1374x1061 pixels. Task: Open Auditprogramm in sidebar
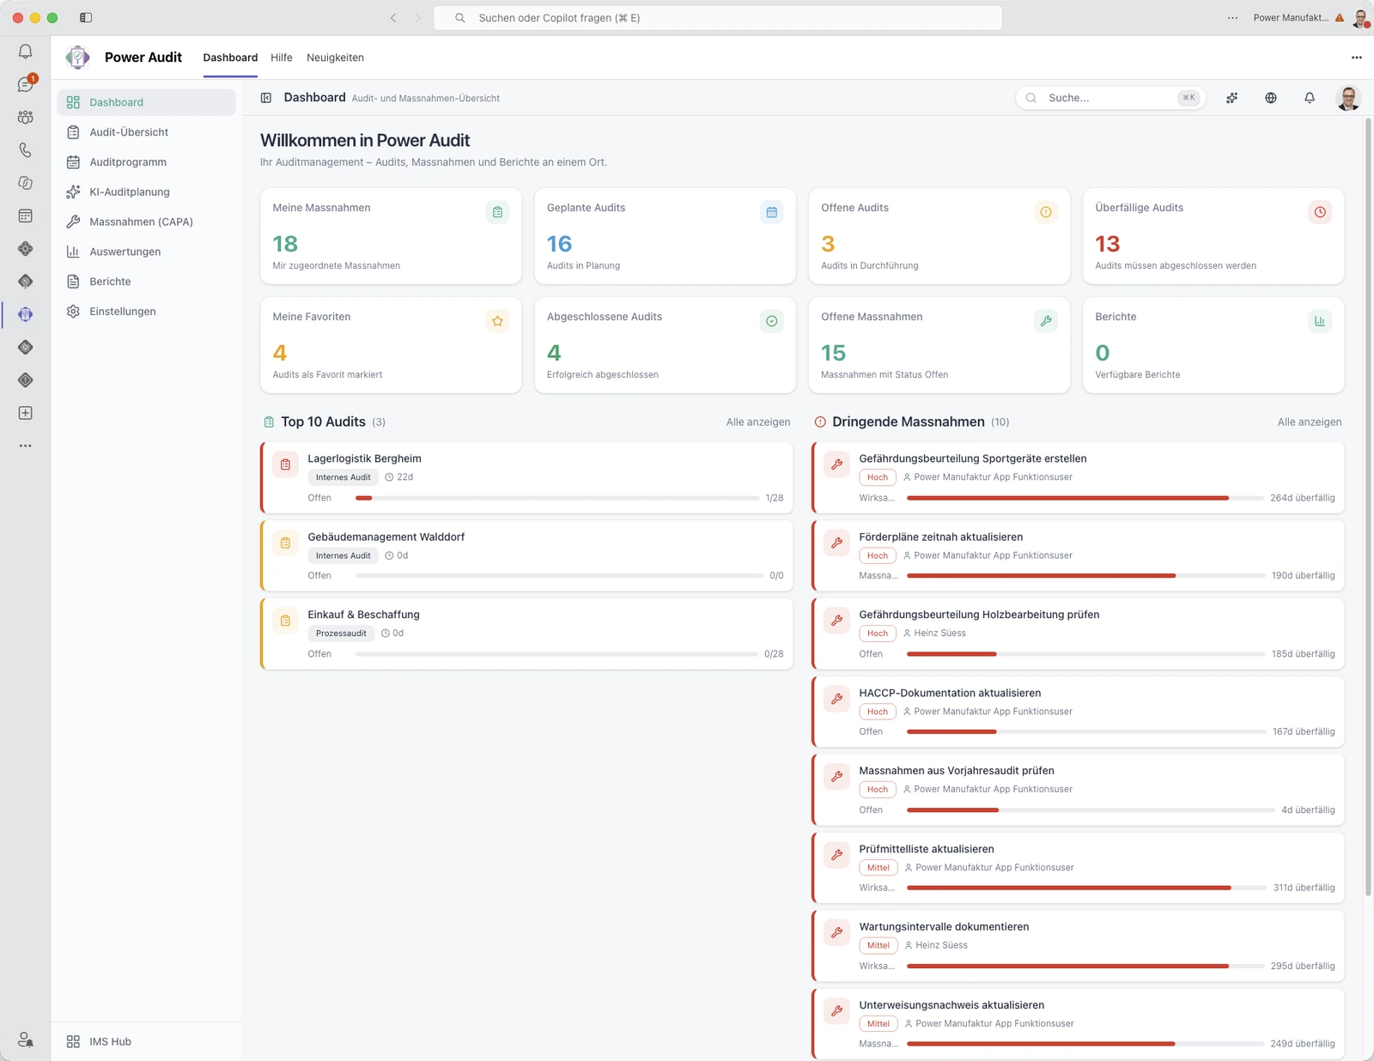[x=146, y=162]
